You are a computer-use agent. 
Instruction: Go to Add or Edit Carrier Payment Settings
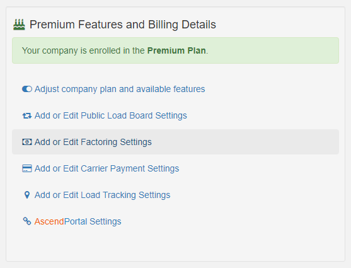(x=106, y=168)
